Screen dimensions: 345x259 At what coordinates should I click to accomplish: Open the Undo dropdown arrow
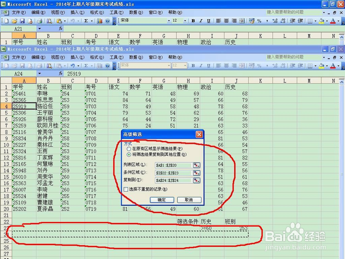(78, 66)
